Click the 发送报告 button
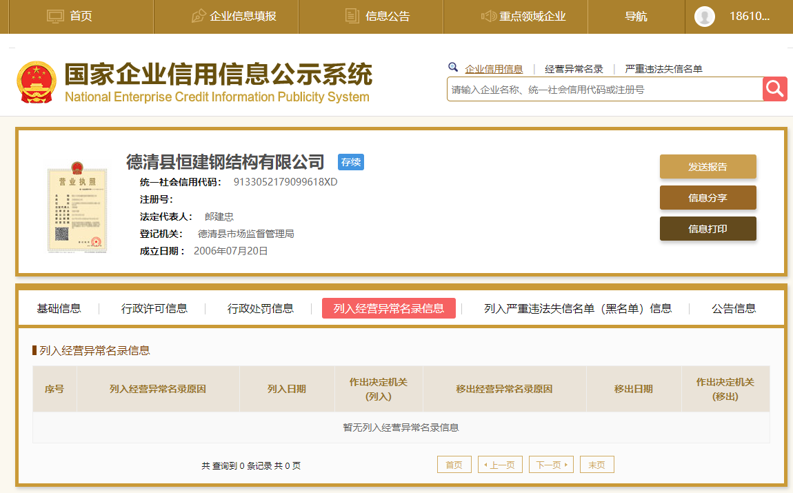Image resolution: width=793 pixels, height=493 pixels. (708, 167)
